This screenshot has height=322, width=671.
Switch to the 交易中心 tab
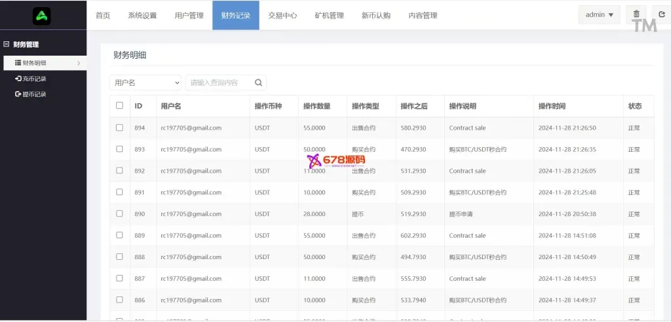pos(282,15)
